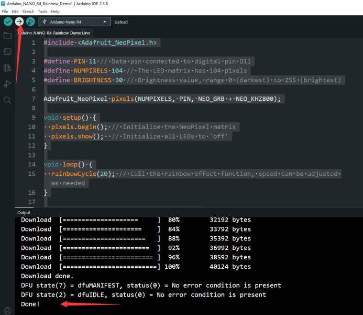Click the #include <Adafruit_NeoPixel.h> line
The height and width of the screenshot is (315, 363).
pos(100,43)
